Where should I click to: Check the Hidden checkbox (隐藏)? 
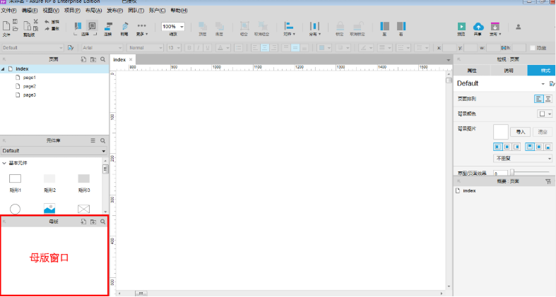[532, 48]
